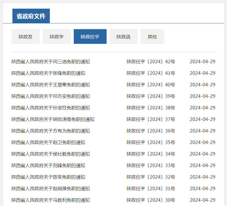Open the 刘峰免职 notice
This screenshot has width=227, height=206.
point(48,166)
